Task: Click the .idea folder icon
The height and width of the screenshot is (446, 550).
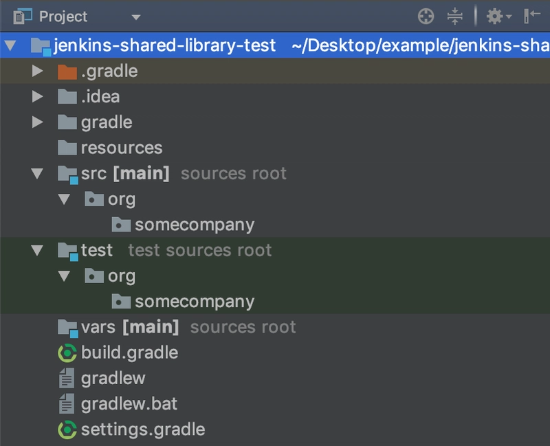Action: [67, 96]
